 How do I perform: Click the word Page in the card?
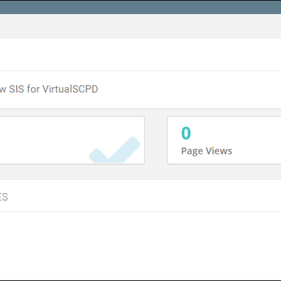192,152
